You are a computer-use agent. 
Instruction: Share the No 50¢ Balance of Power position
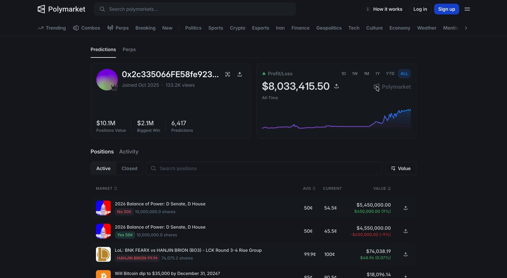(x=406, y=208)
